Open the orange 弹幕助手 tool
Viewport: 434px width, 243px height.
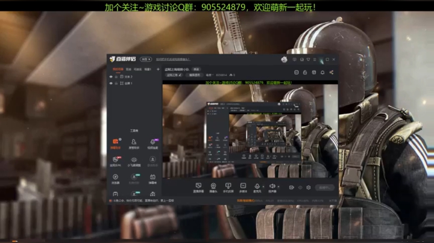coord(115,144)
